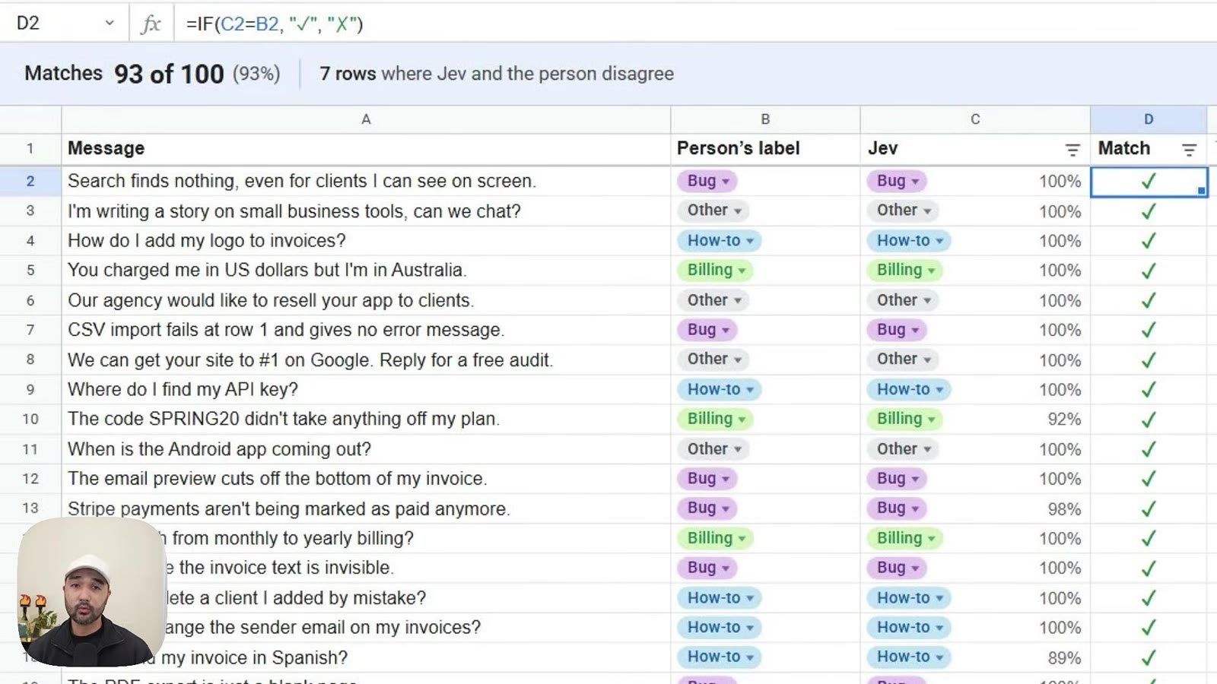Open Person's label Billing dropdown for yearly billing row
1217x684 pixels.
[716, 538]
